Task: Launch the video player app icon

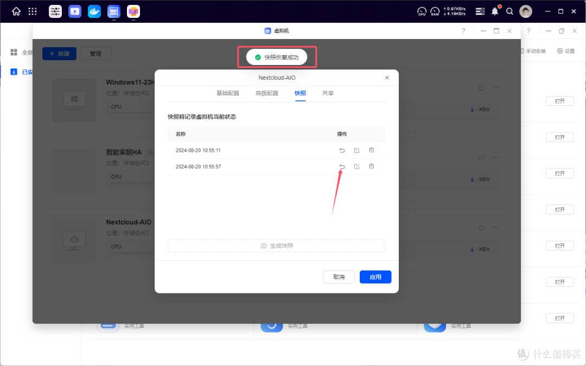Action: [75, 11]
